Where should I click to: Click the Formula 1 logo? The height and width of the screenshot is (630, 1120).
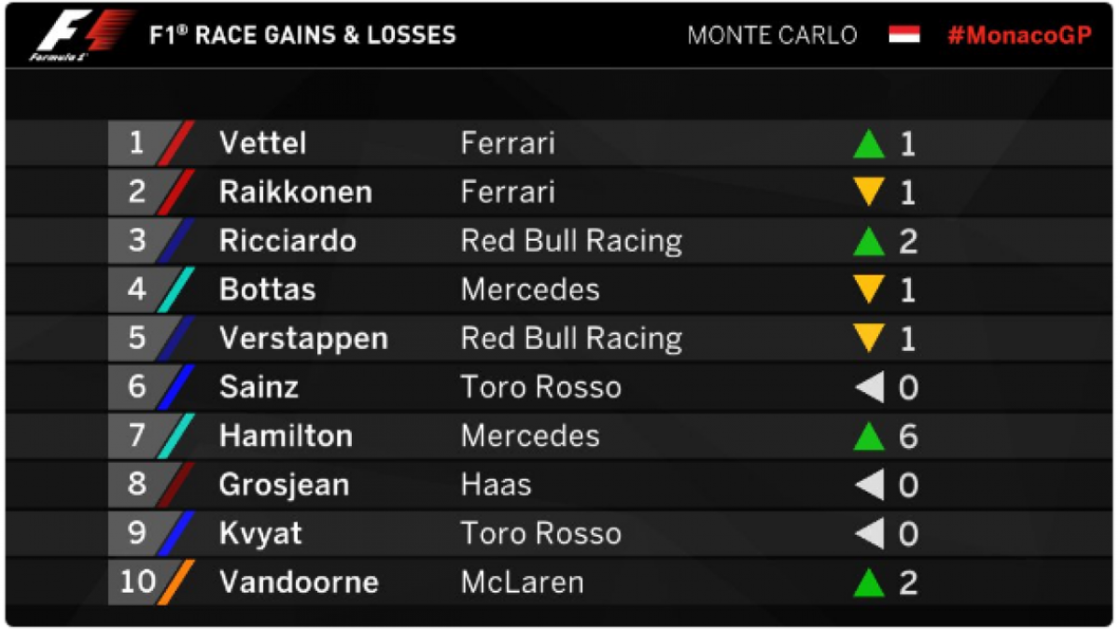point(82,35)
